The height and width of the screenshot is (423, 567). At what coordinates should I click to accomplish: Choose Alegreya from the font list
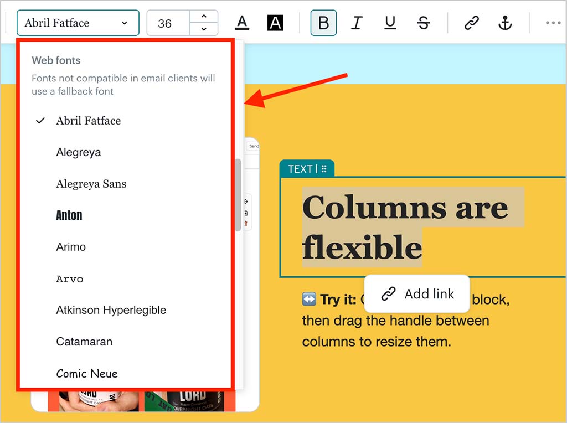(125, 152)
